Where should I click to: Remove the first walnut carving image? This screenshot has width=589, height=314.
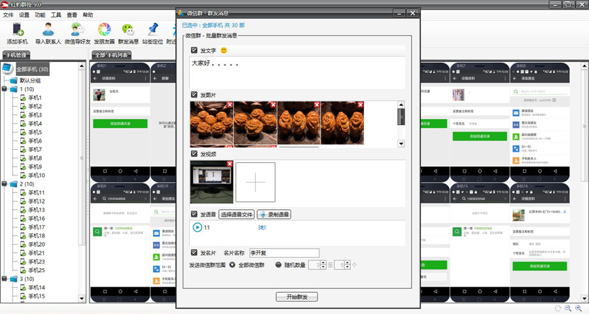(230, 105)
